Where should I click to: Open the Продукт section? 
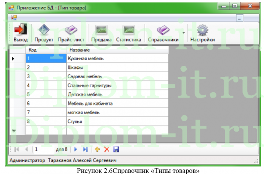click(x=44, y=33)
